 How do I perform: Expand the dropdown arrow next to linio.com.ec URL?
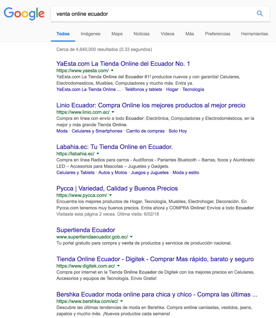113,112
